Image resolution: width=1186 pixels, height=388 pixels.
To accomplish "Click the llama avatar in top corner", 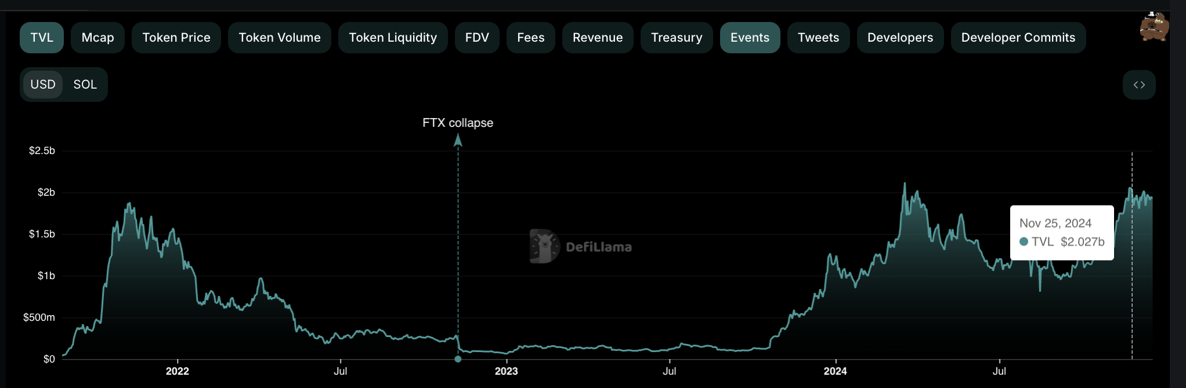I will (x=1154, y=27).
